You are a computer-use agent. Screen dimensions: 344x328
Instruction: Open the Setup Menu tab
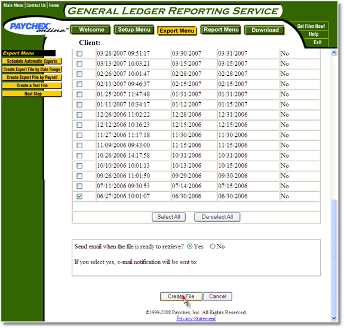tap(134, 30)
